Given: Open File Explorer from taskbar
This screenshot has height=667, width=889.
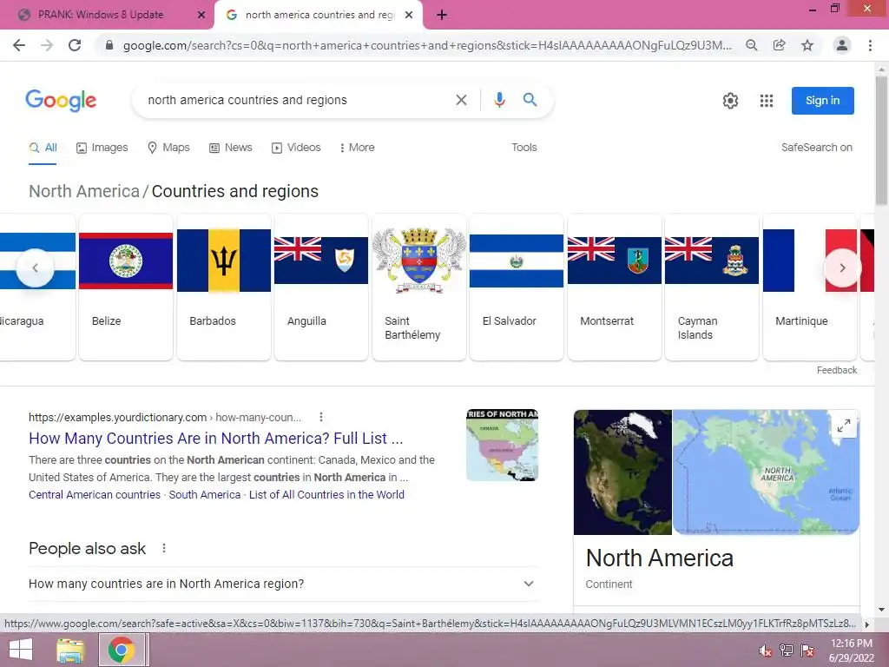Looking at the screenshot, I should (70, 650).
